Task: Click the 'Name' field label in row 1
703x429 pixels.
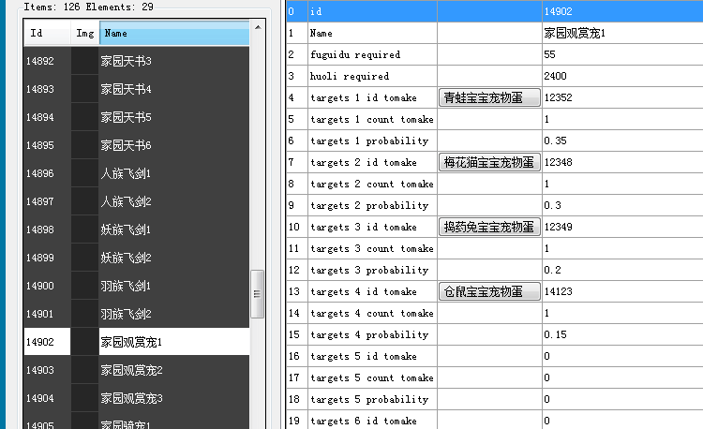Action: (x=321, y=33)
